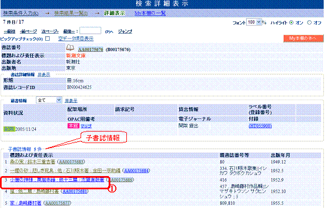This screenshot has width=325, height=208.
Task: Hide 書誌詳細情報 section with 非表示
Action: 44,75
